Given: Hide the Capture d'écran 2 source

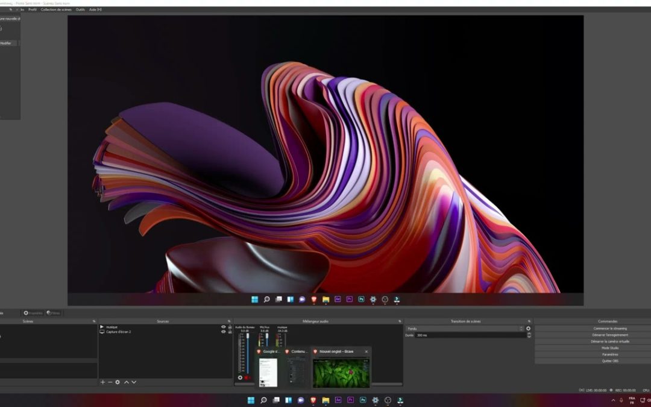Looking at the screenshot, I should pyautogui.click(x=224, y=332).
